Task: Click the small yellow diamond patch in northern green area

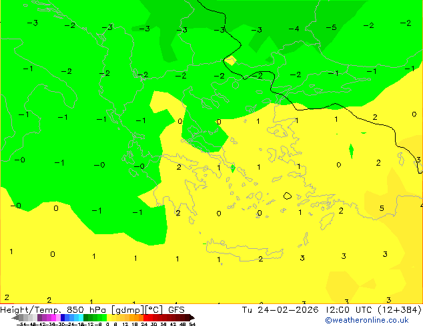Action: tap(231, 61)
